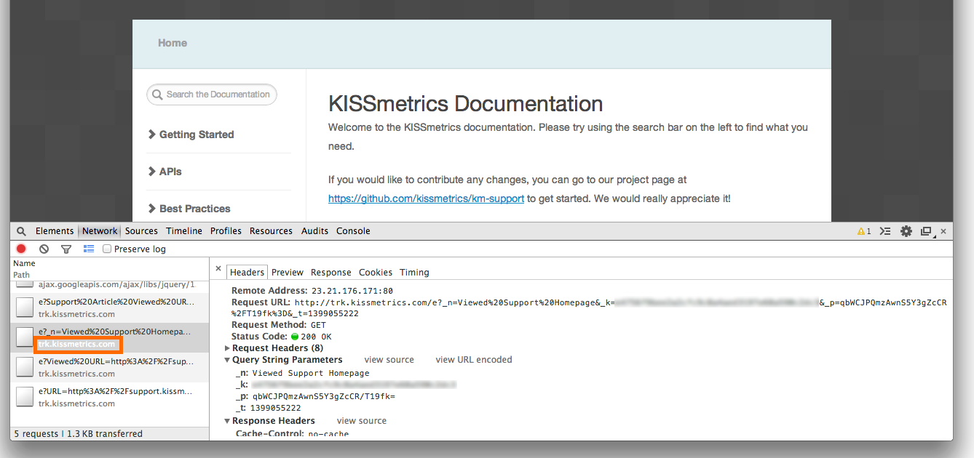Viewport: 974px width, 458px height.
Task: Open the network filter funnel icon
Action: pos(66,249)
